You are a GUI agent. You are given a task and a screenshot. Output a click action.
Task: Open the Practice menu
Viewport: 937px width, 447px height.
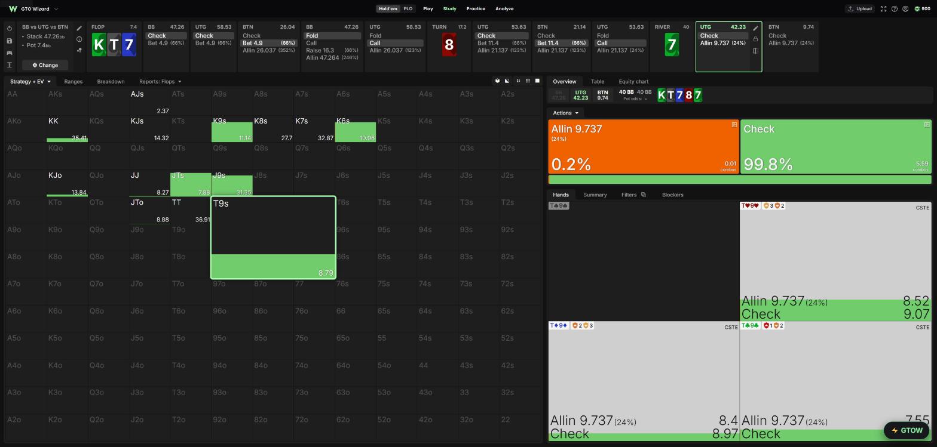[476, 9]
